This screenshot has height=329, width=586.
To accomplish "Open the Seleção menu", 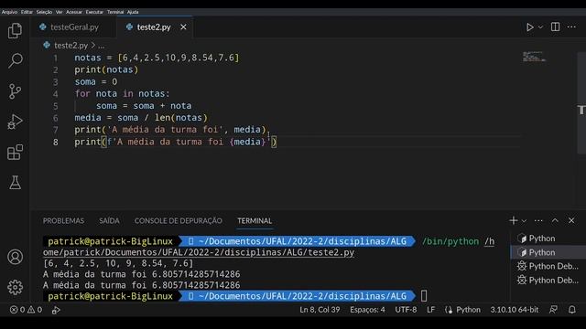I will 44,12.
